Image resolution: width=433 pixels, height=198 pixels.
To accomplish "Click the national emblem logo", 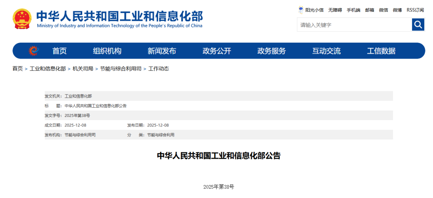I will pyautogui.click(x=22, y=18).
